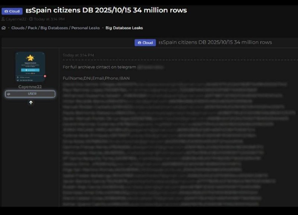Open the Cayenne22 author link under the title
This screenshot has height=215, width=298.
(x=16, y=19)
